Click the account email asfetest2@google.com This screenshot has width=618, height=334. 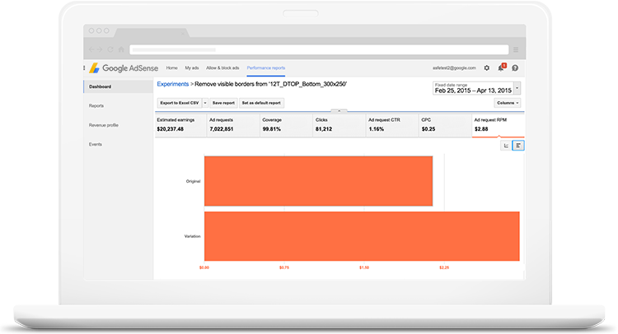point(454,67)
